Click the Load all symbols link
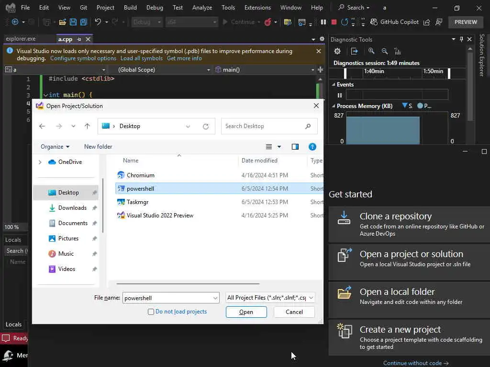 (x=142, y=58)
